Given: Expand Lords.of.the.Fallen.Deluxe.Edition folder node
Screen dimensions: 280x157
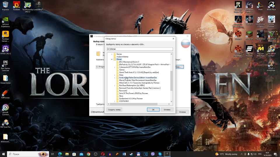Looking at the screenshot, I should [x=115, y=78].
